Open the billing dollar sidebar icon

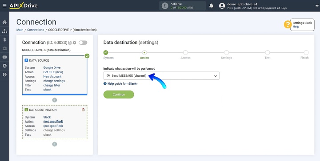(4, 39)
